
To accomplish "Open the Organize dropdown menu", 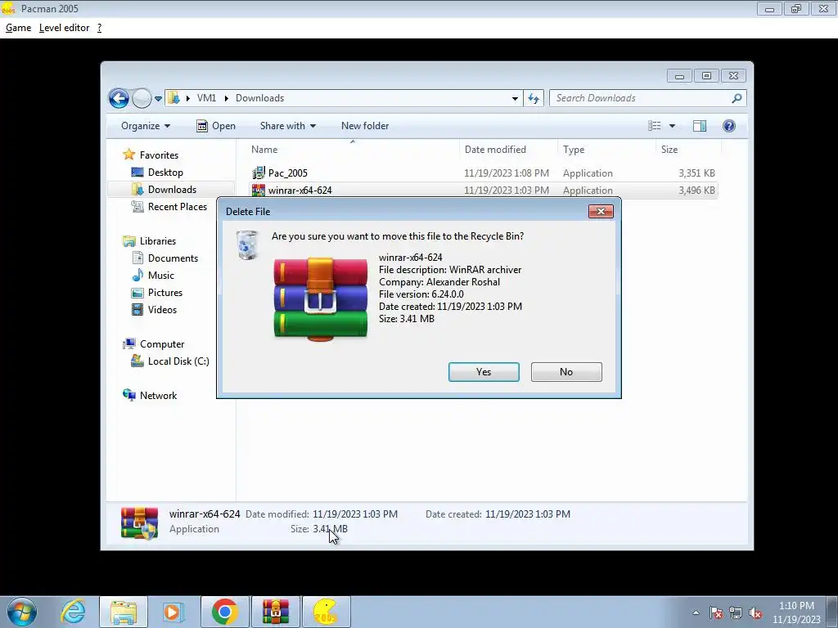I will tap(146, 126).
